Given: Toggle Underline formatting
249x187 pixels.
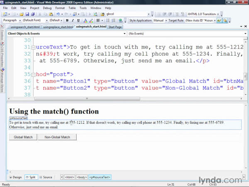Looking at the screenshot, I should pyautogui.click(x=78, y=20).
